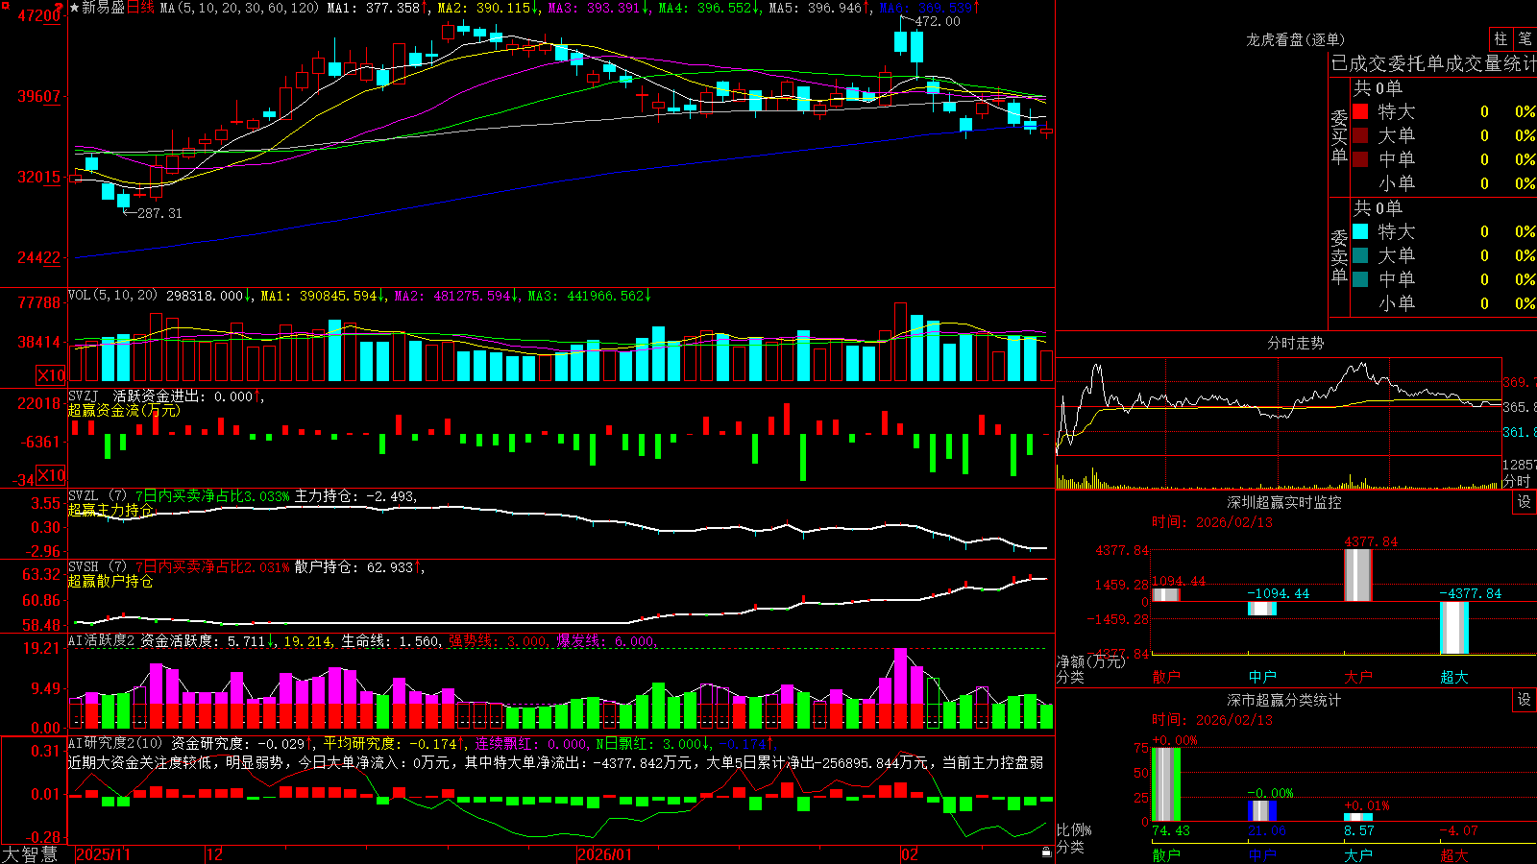This screenshot has width=1537, height=864.
Task: Switch to 柱 bar display mode
Action: coord(1500,39)
